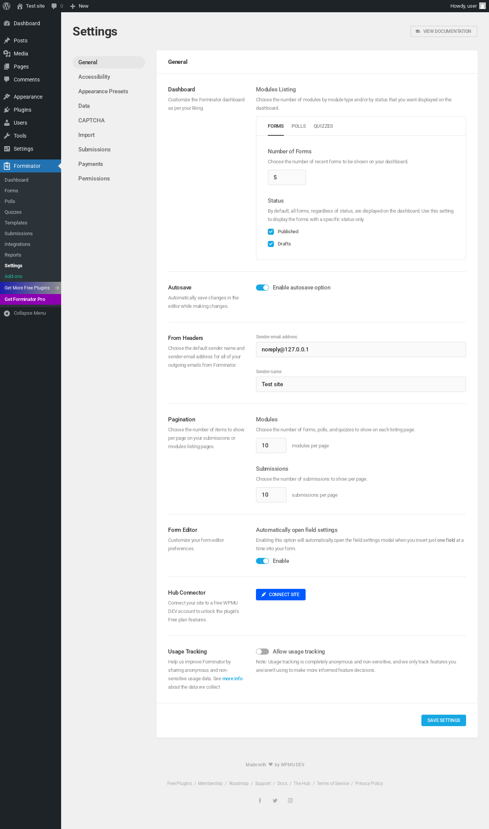Click the Collapse Menu arrow icon
Image resolution: width=489 pixels, height=829 pixels.
(7, 313)
